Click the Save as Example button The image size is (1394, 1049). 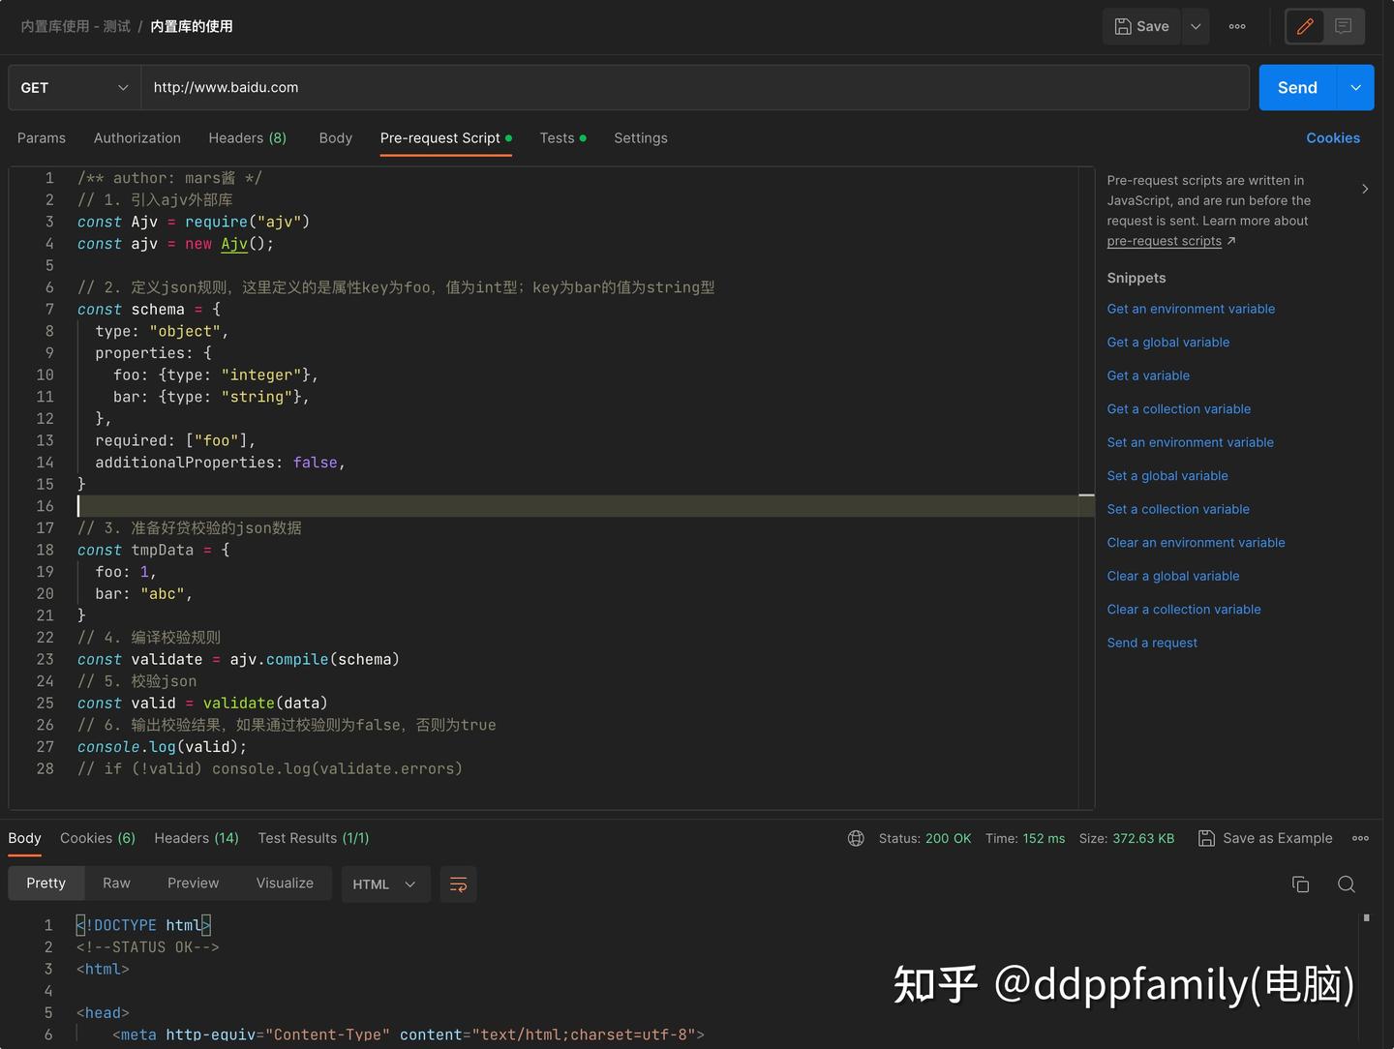coord(1265,838)
